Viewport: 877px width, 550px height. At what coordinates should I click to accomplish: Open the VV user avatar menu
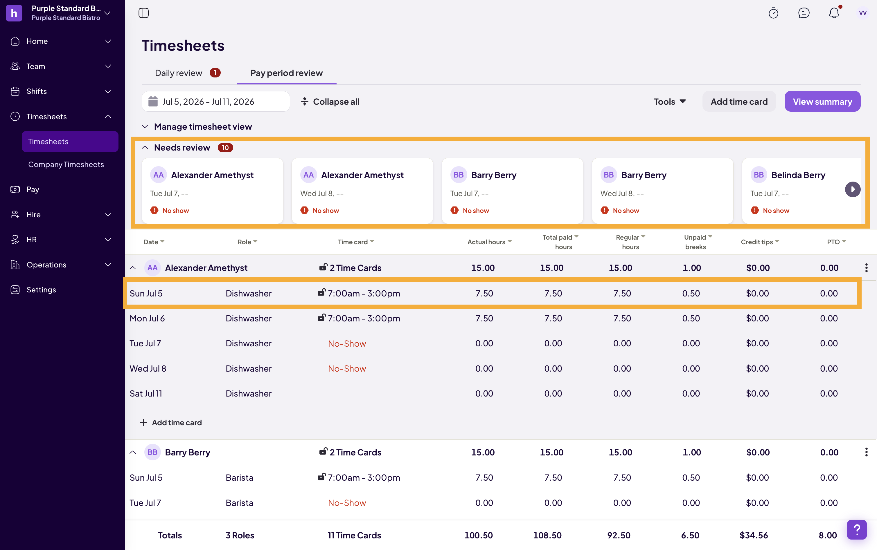(862, 13)
